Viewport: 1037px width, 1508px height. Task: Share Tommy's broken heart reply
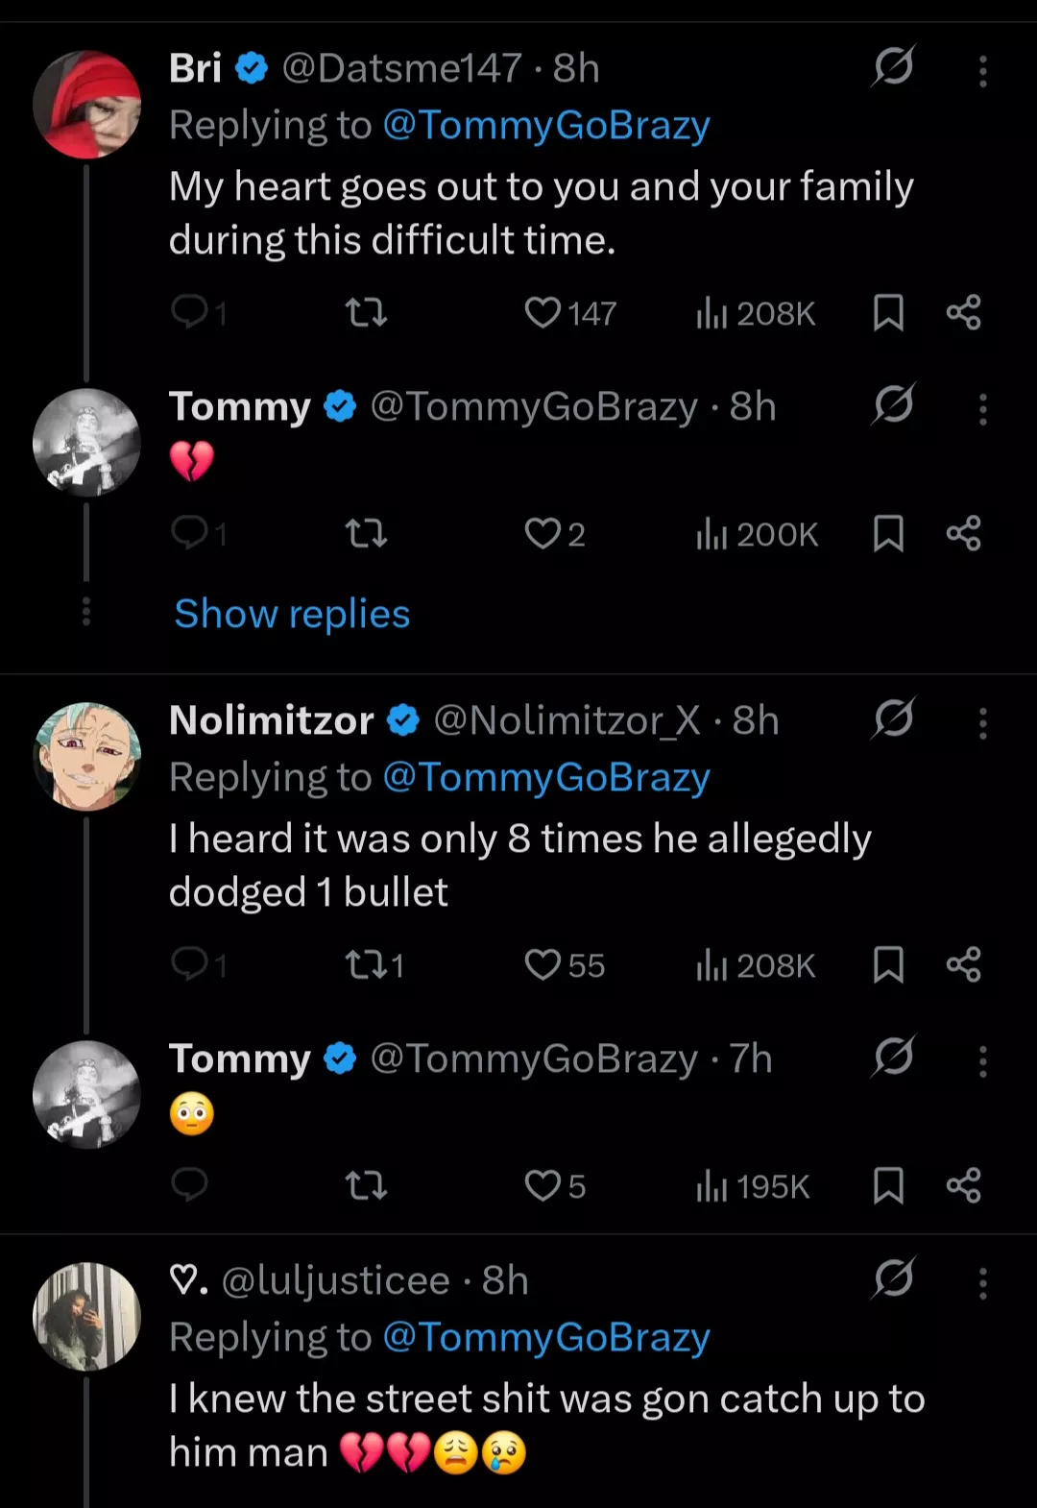pyautogui.click(x=963, y=533)
